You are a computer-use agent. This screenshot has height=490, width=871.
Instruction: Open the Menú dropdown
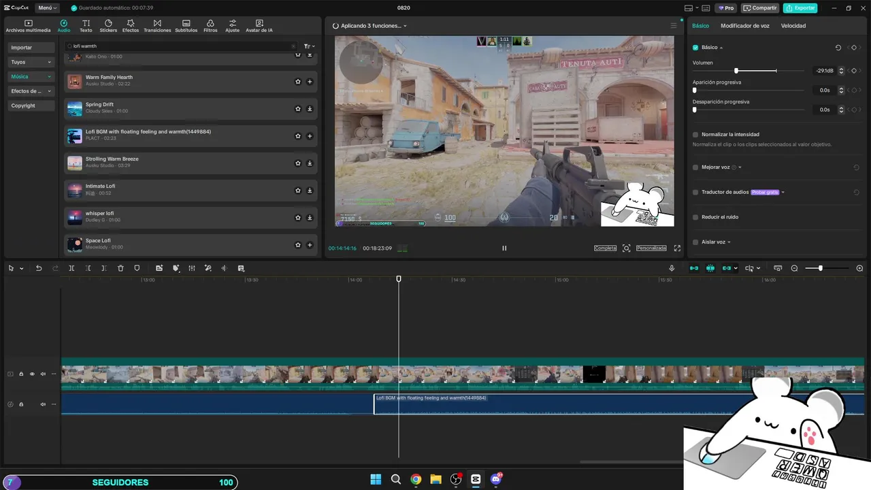(47, 8)
